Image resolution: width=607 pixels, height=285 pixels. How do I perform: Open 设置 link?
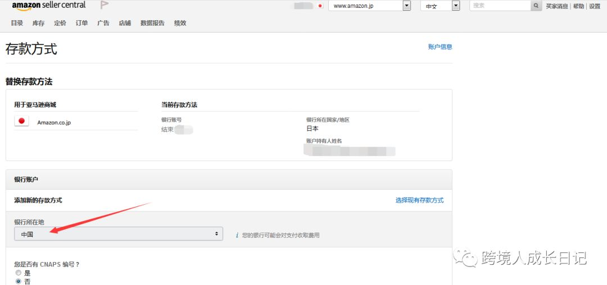(x=595, y=6)
